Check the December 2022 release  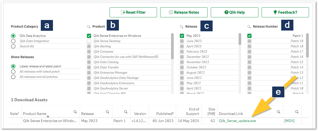click(x=182, y=57)
